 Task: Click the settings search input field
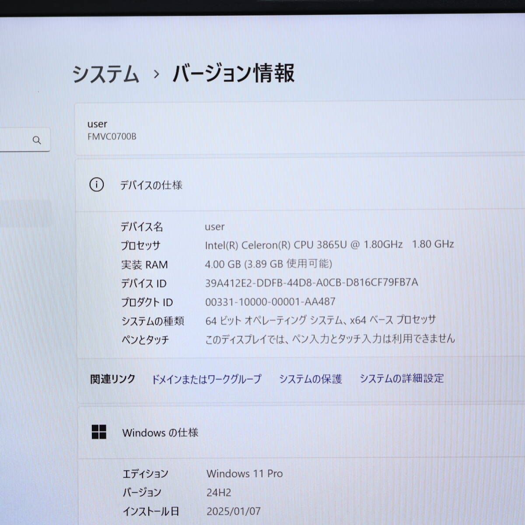25,140
